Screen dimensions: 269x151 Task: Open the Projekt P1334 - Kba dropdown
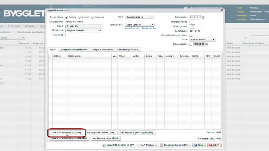[84, 26]
